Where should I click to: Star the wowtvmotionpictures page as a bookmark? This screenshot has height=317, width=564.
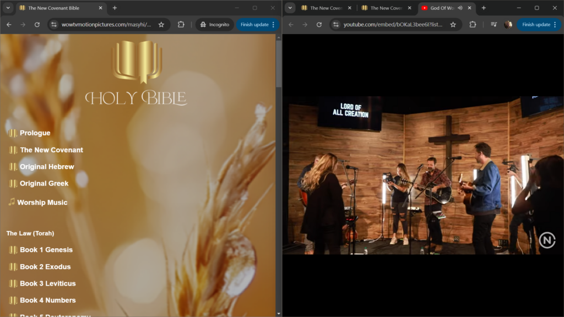pyautogui.click(x=161, y=25)
